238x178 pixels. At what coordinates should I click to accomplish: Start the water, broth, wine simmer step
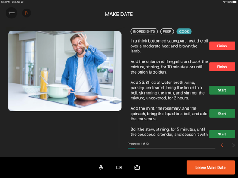(x=222, y=90)
